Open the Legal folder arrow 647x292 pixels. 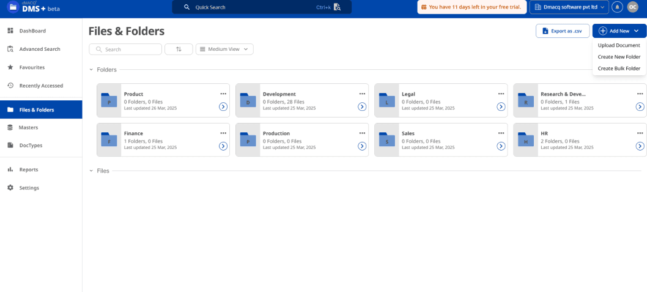pos(501,107)
